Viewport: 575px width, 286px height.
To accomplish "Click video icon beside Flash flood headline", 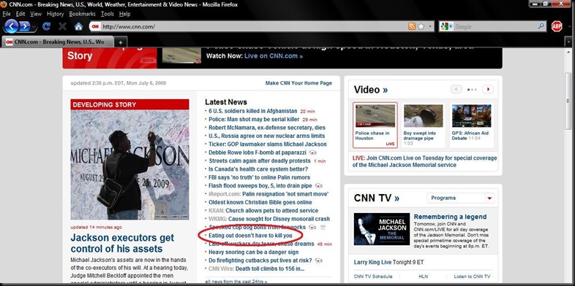I will tap(318, 186).
